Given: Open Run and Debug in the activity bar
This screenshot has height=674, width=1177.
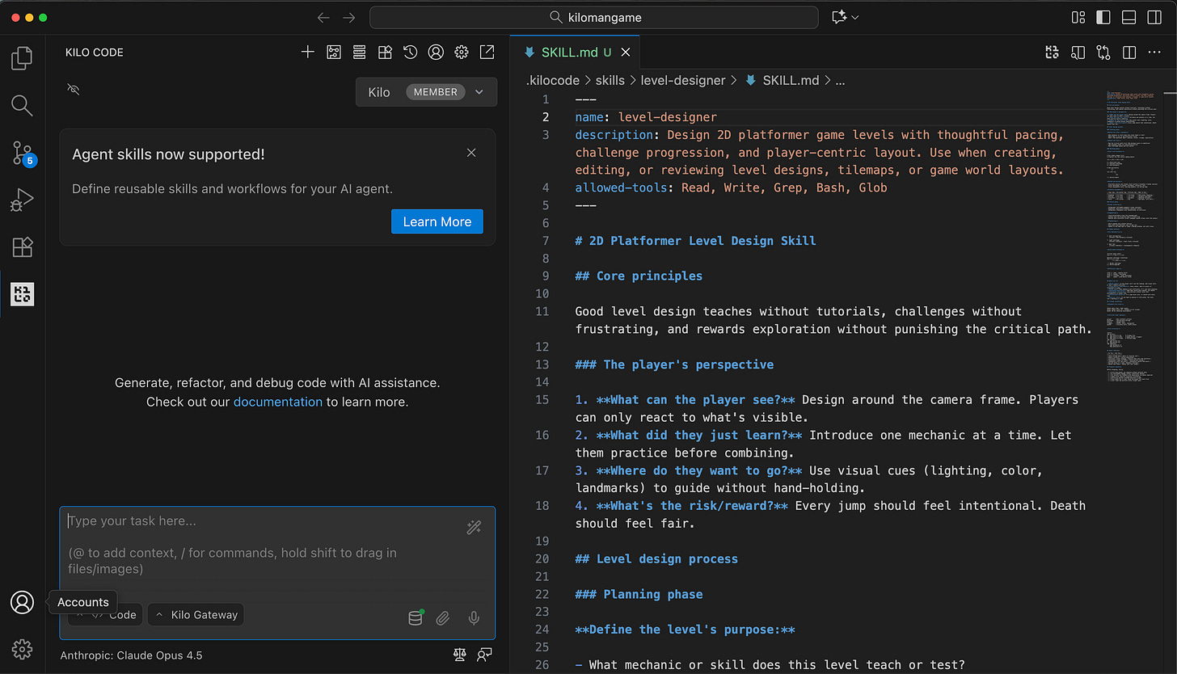Looking at the screenshot, I should (22, 200).
